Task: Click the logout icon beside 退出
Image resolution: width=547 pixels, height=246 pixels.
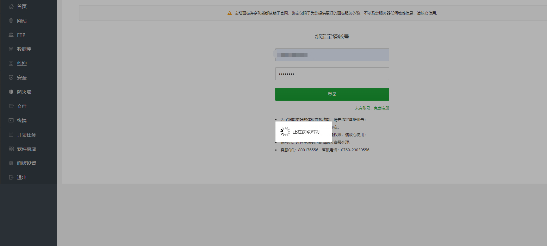Action: (11, 177)
